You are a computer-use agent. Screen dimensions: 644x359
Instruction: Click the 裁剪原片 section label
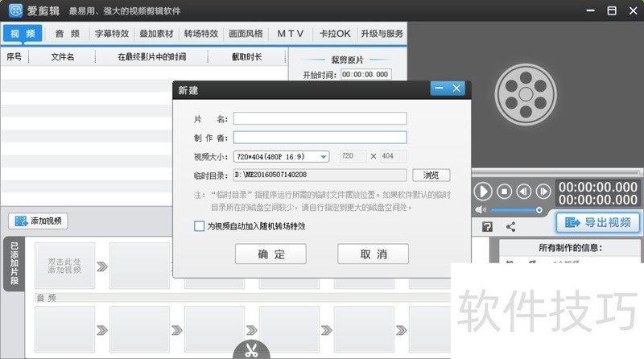[347, 60]
